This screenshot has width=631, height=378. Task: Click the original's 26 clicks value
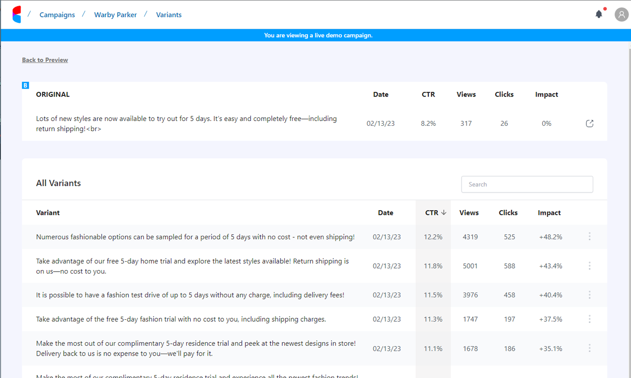[504, 123]
